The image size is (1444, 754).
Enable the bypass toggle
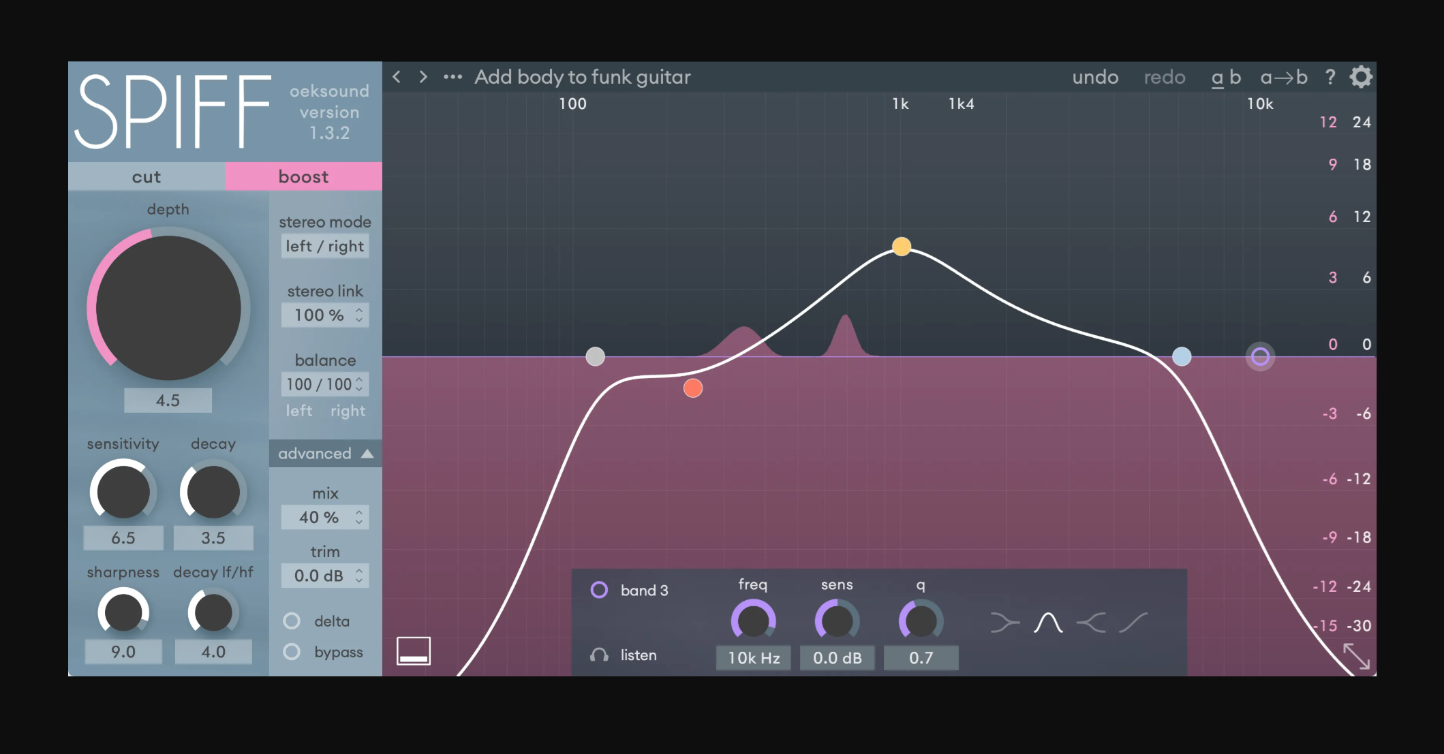[x=292, y=652]
